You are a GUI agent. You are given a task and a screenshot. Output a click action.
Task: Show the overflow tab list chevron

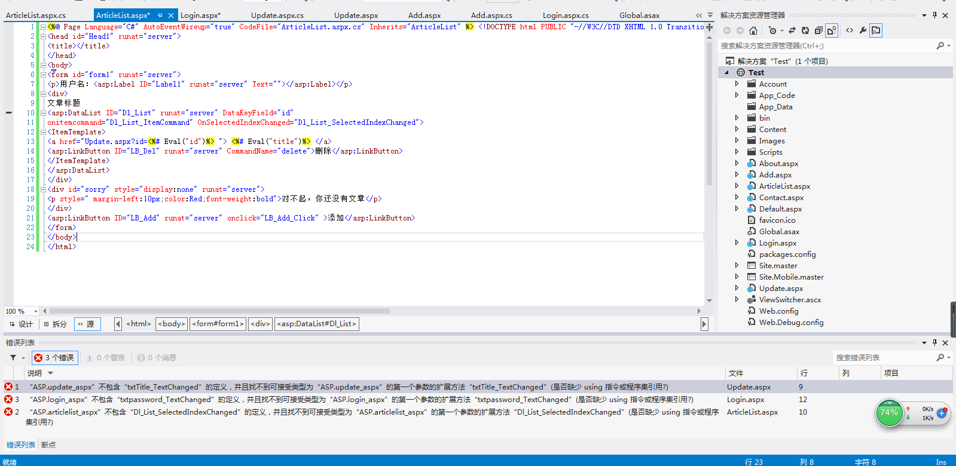(699, 15)
